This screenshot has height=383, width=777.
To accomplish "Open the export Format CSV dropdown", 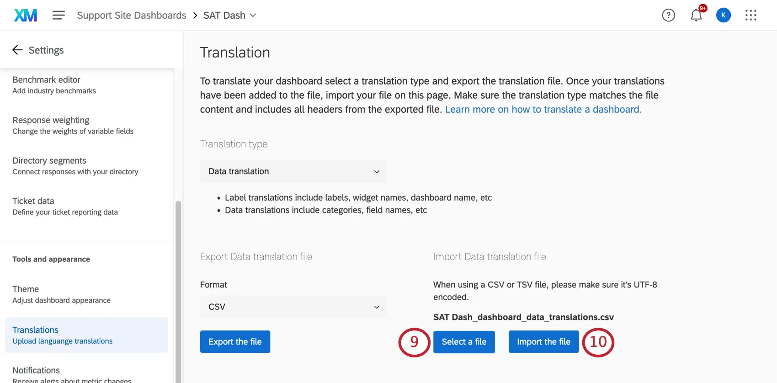I will tap(293, 307).
